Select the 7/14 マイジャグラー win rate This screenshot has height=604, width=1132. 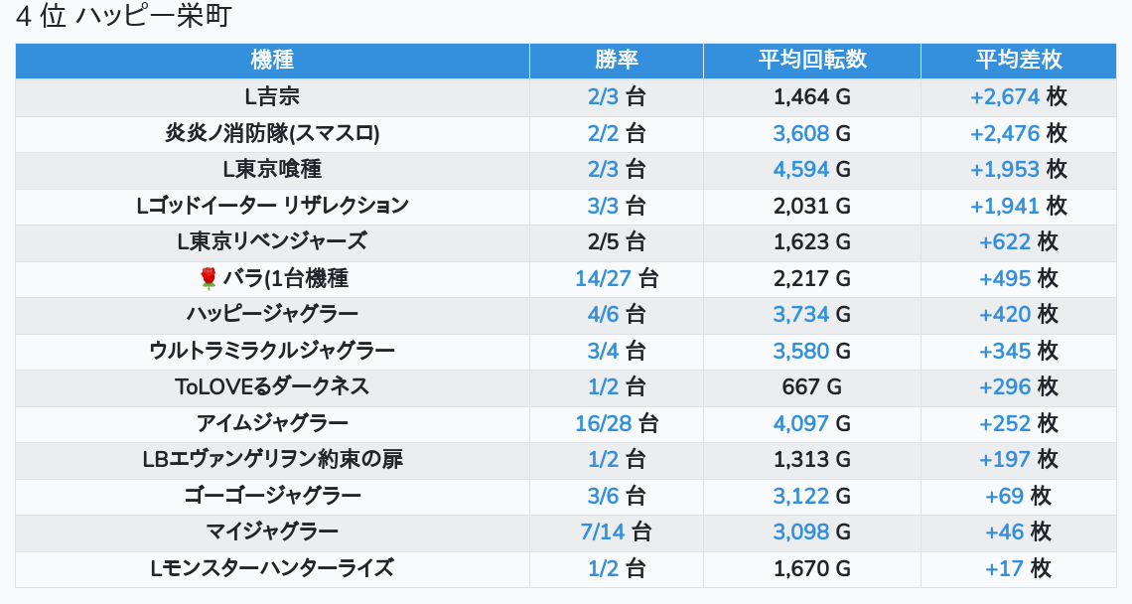pos(603,531)
